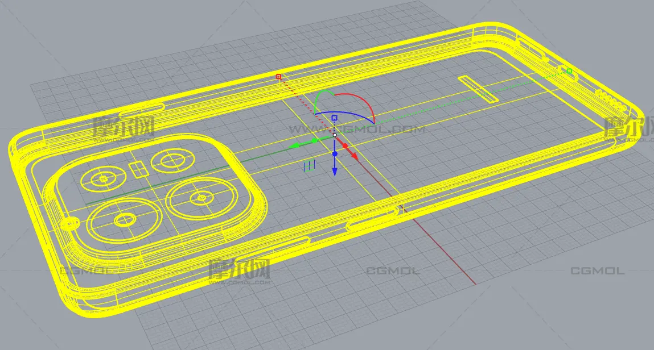This screenshot has height=350, width=654.
Task: Click the gumball planar move grid indicator
Action: 309,165
